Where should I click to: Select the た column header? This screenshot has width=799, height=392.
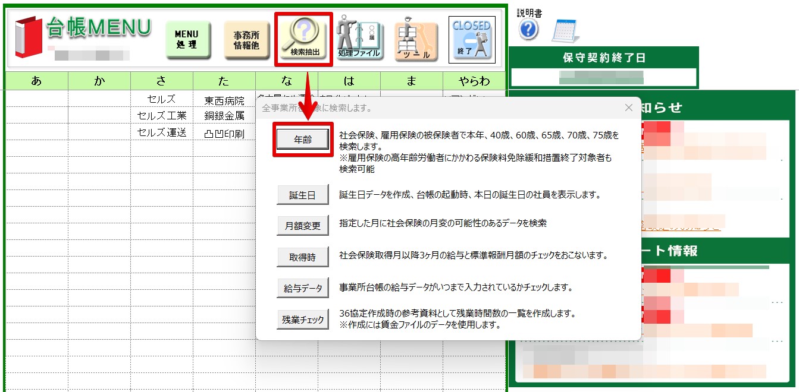(224, 81)
